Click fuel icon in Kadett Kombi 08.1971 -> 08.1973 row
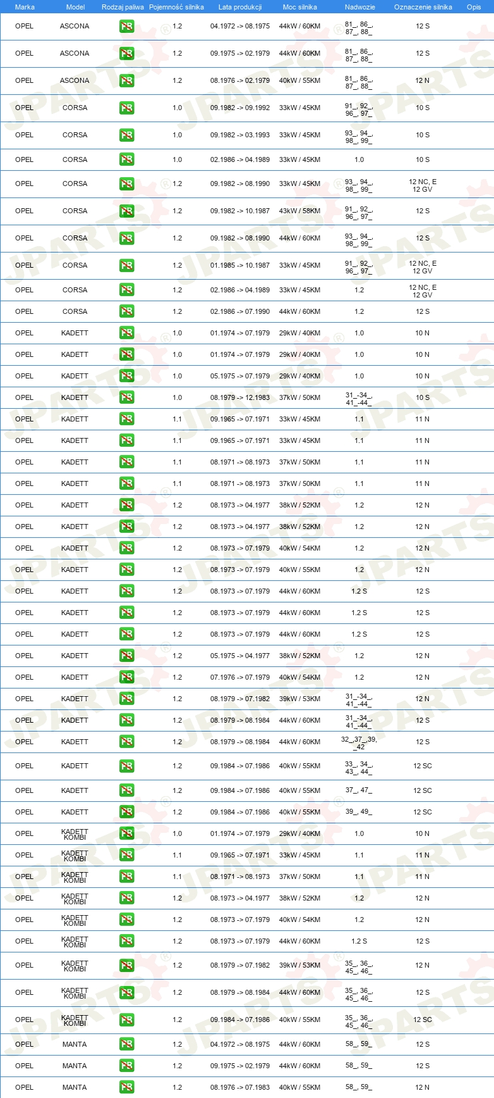 click(126, 877)
